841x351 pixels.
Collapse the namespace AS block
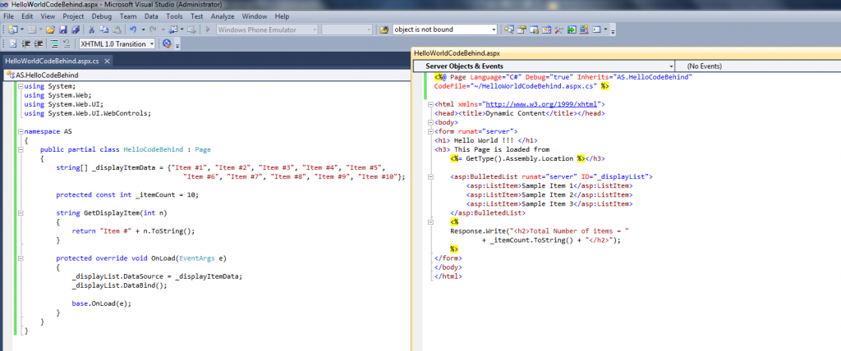[x=21, y=131]
